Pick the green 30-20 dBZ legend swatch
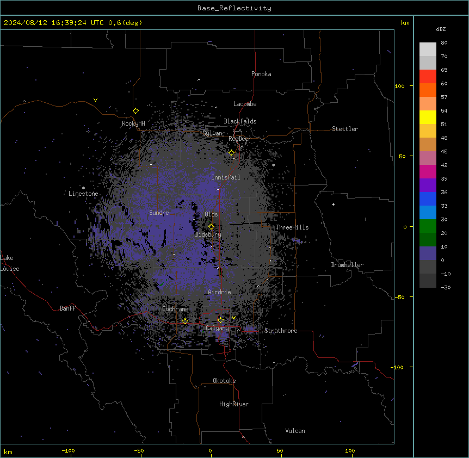The width and height of the screenshot is (469, 458). tap(428, 226)
